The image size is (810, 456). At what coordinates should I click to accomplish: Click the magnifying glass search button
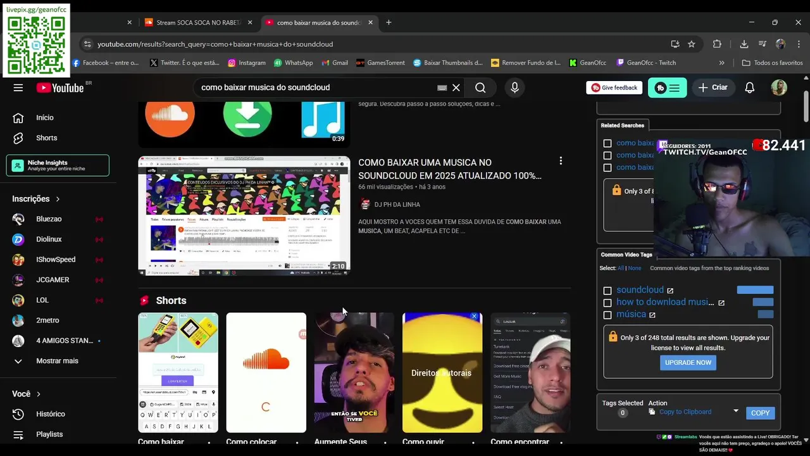(480, 87)
